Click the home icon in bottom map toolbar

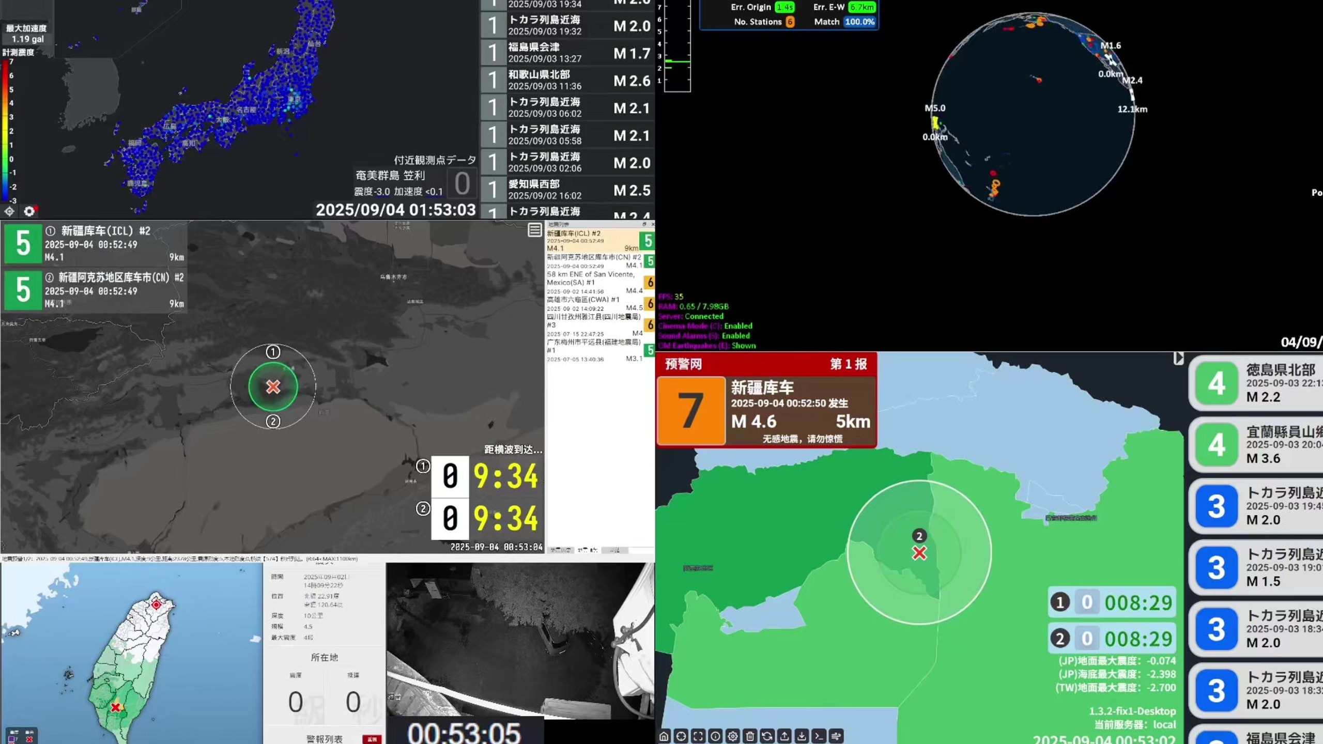(664, 736)
